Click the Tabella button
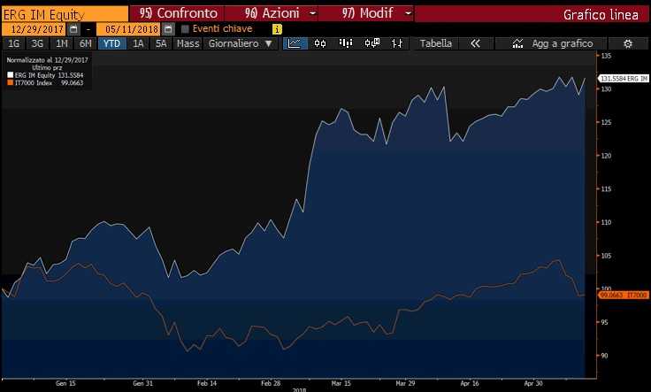Viewport: 651px width, 392px height. (x=435, y=43)
